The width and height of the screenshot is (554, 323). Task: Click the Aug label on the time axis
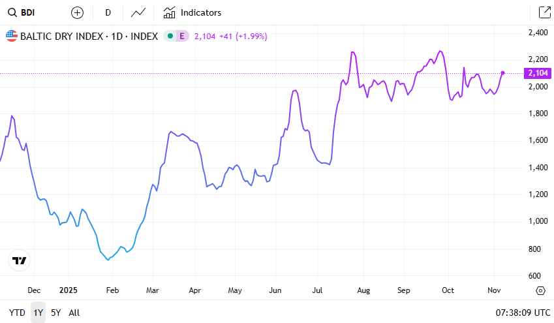pyautogui.click(x=363, y=290)
